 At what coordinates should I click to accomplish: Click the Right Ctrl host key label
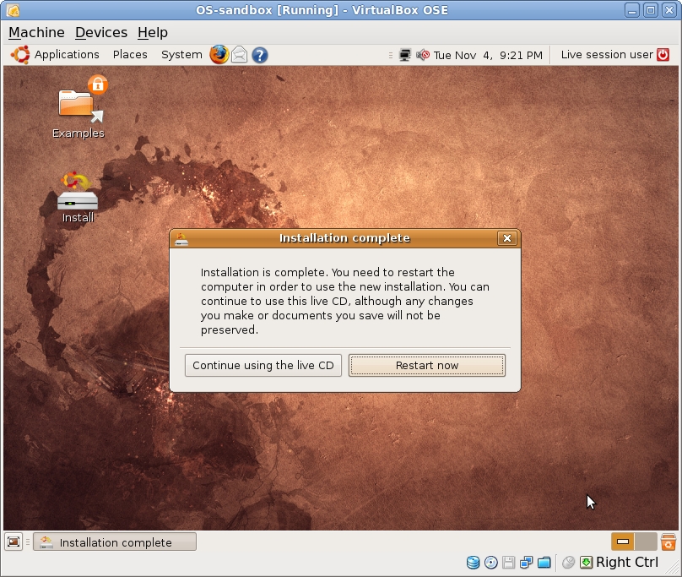click(627, 562)
